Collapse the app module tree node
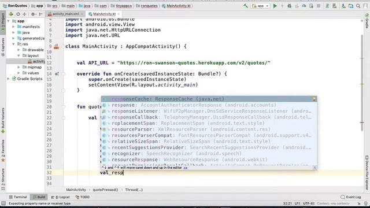The width and height of the screenshot is (370, 208). tap(9, 21)
